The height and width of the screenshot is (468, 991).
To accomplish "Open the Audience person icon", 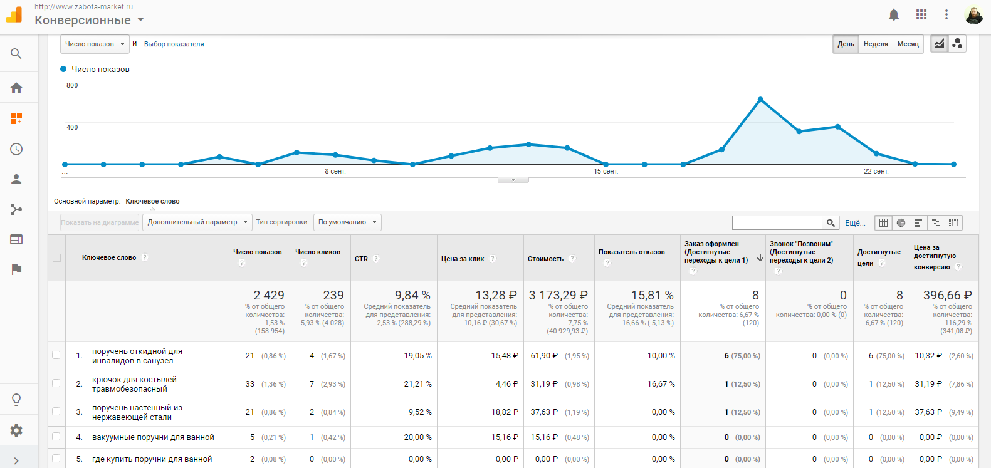I will point(16,179).
